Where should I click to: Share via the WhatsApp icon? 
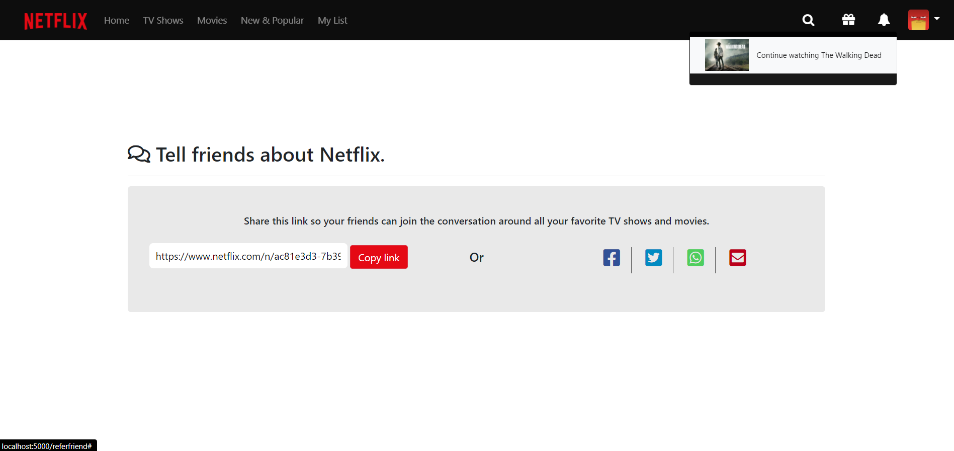click(x=696, y=258)
